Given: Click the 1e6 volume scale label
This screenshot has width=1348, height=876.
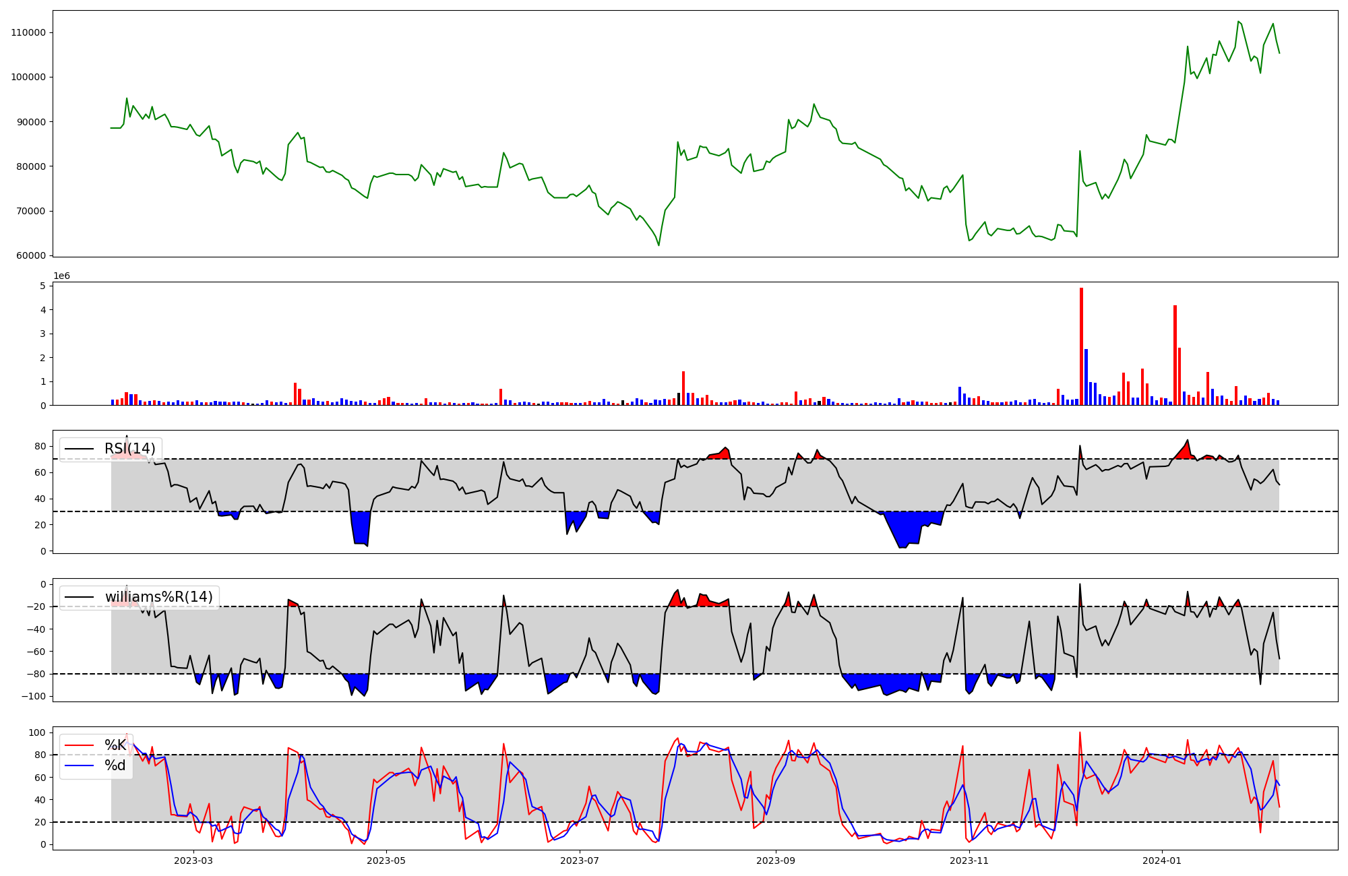Looking at the screenshot, I should pos(61,276).
